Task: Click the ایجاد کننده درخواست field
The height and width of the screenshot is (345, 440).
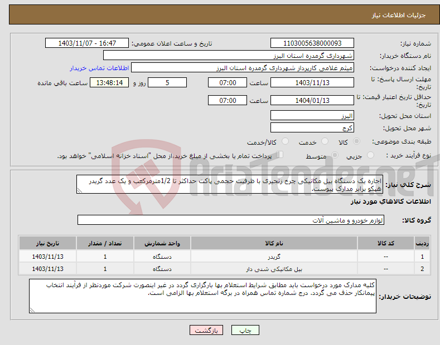Action: click(x=243, y=68)
